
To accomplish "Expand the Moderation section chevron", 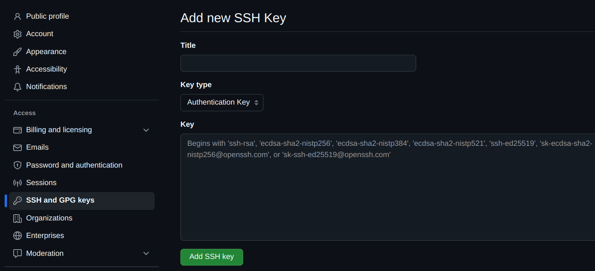I will 146,254.
